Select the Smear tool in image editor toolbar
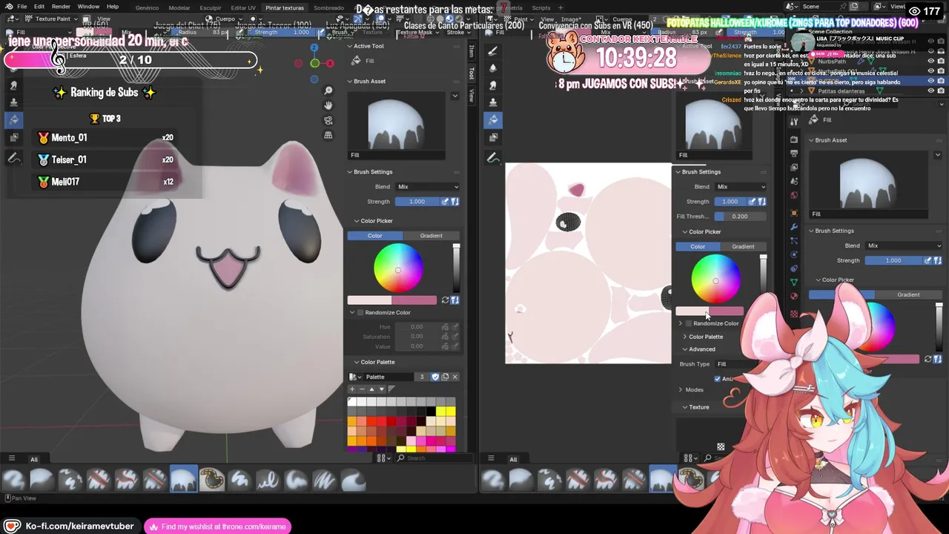The image size is (949, 534). click(x=494, y=85)
